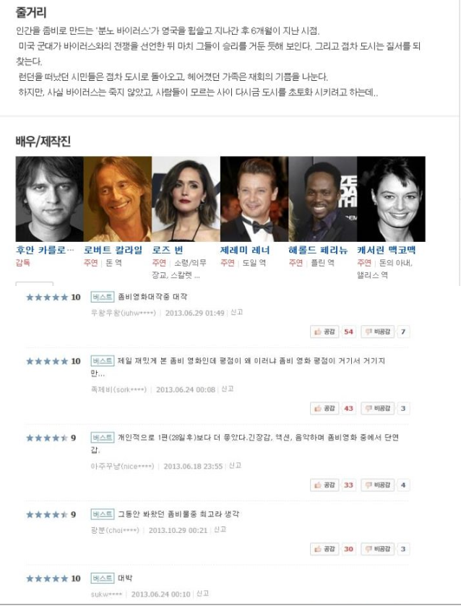Dislike the 폭제비 review with 비공감
This screenshot has height=611, width=461.
(x=377, y=408)
